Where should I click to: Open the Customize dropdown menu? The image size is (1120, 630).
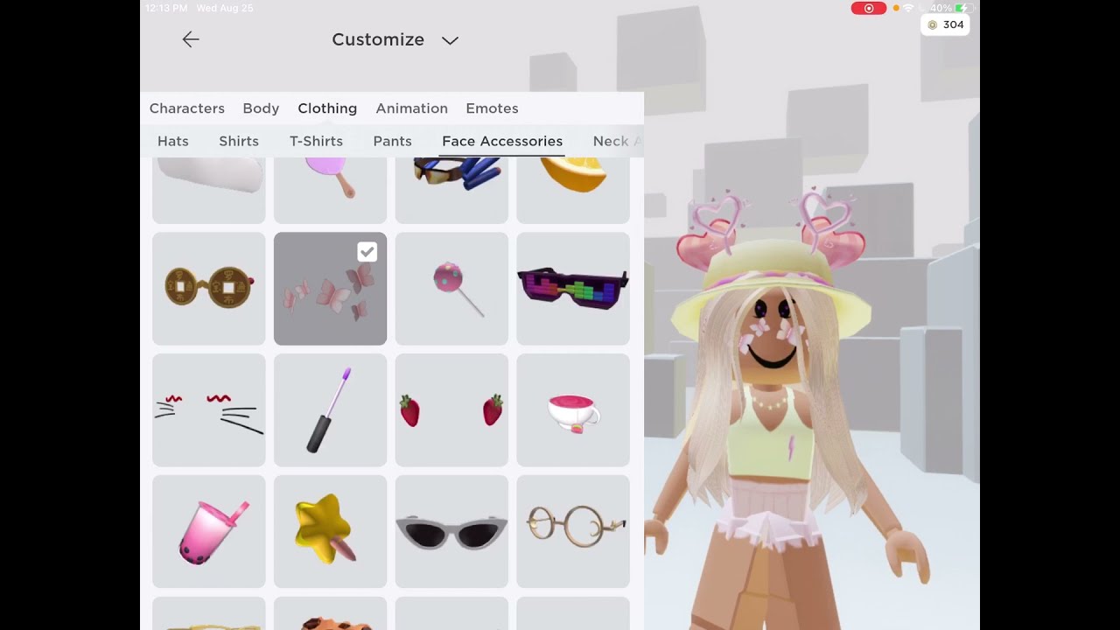(x=395, y=39)
